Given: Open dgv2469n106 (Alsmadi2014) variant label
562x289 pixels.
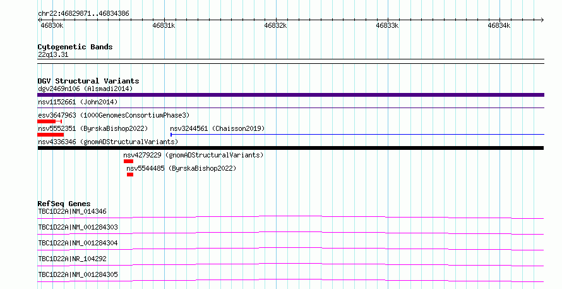Looking at the screenshot, I should coord(85,89).
